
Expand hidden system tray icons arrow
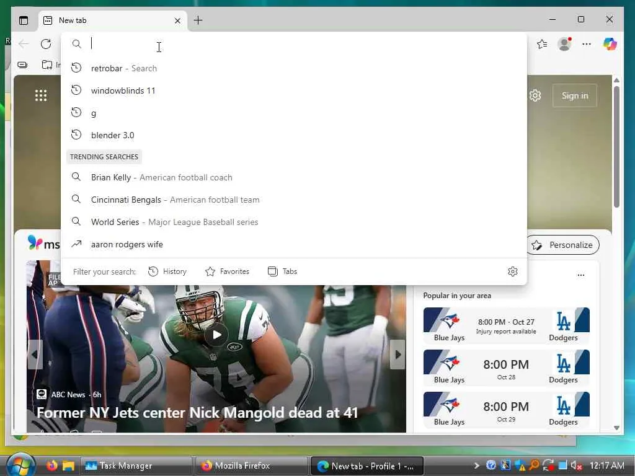coord(476,465)
